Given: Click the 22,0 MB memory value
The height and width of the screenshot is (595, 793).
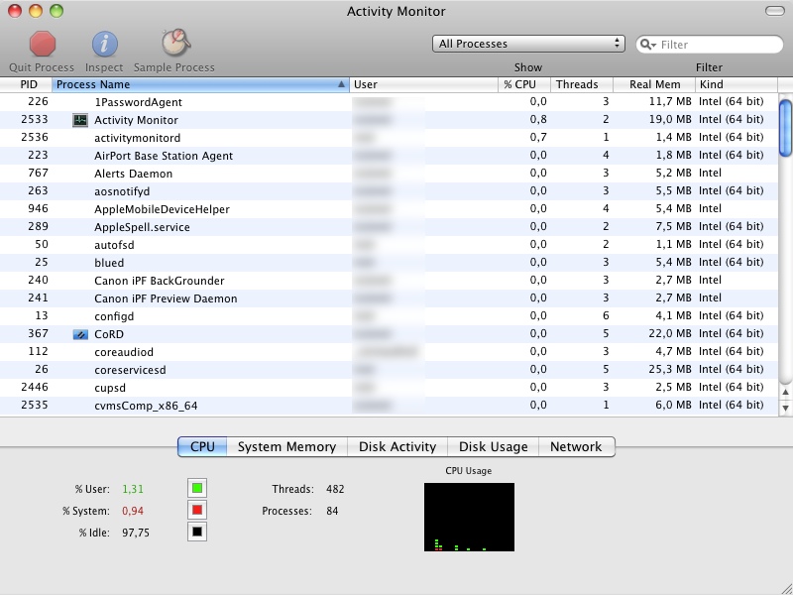Looking at the screenshot, I should [x=670, y=334].
